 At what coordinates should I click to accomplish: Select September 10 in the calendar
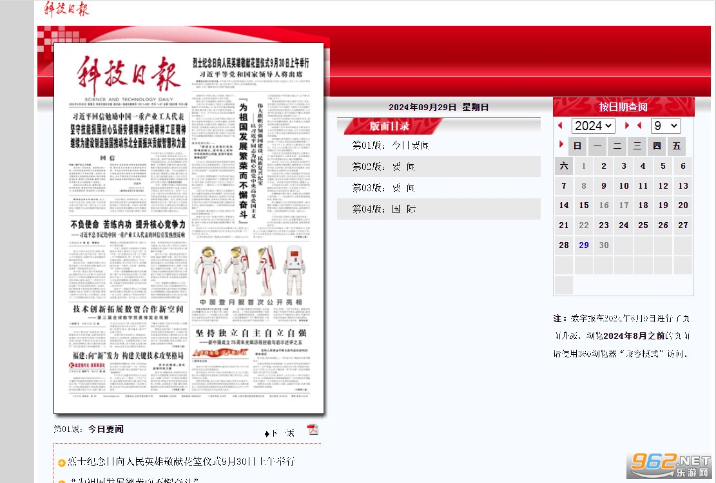coord(624,185)
